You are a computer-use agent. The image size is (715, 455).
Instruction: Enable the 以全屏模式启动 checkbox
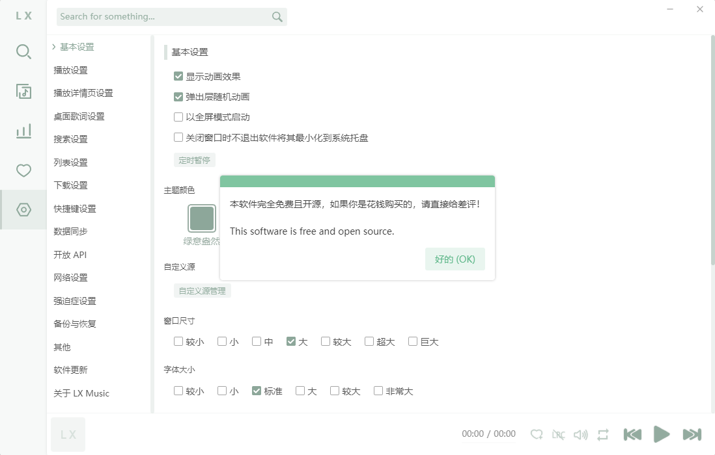[178, 118]
